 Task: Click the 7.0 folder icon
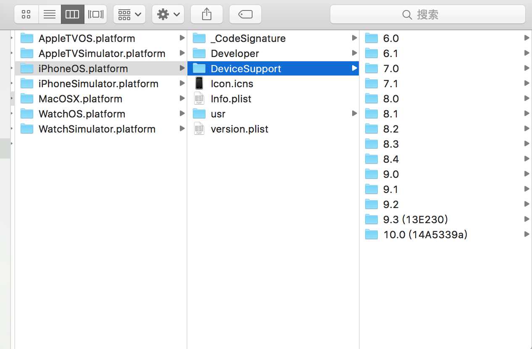pos(371,68)
